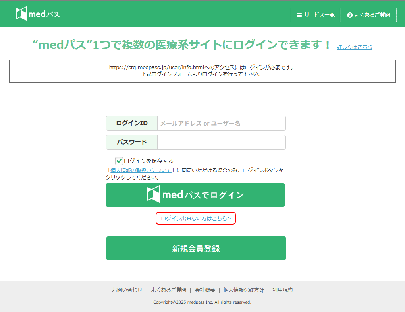405x312 pixels.
Task: Open お問い合わせ in the footer
Action: [127, 290]
